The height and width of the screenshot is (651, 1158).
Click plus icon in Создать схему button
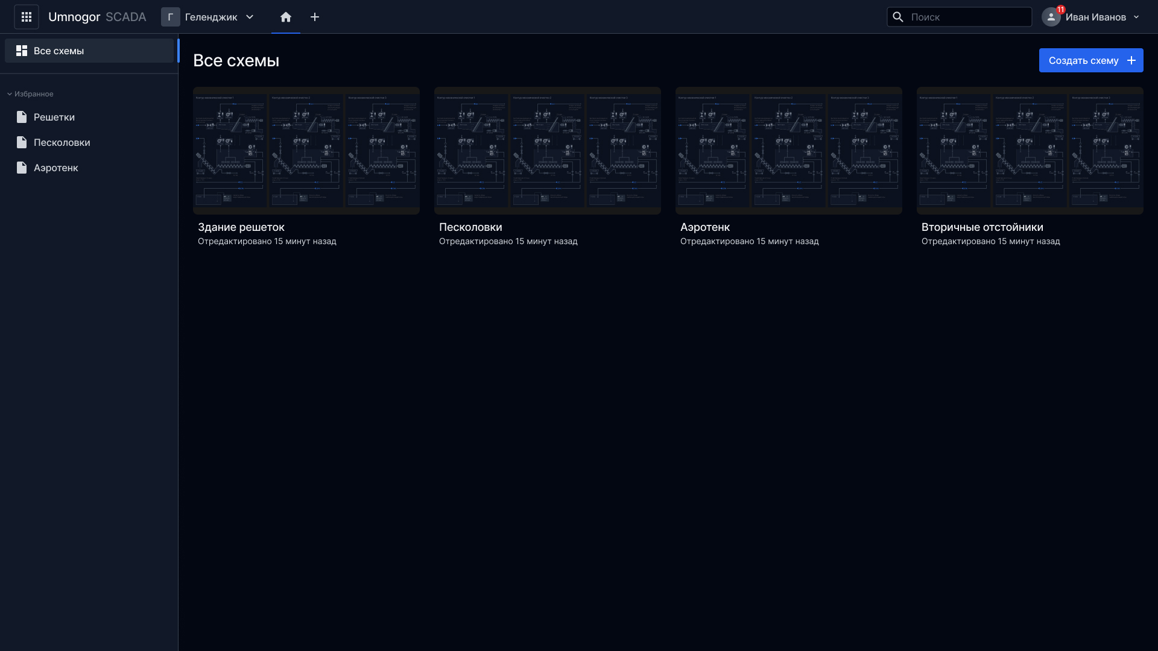tap(1131, 60)
